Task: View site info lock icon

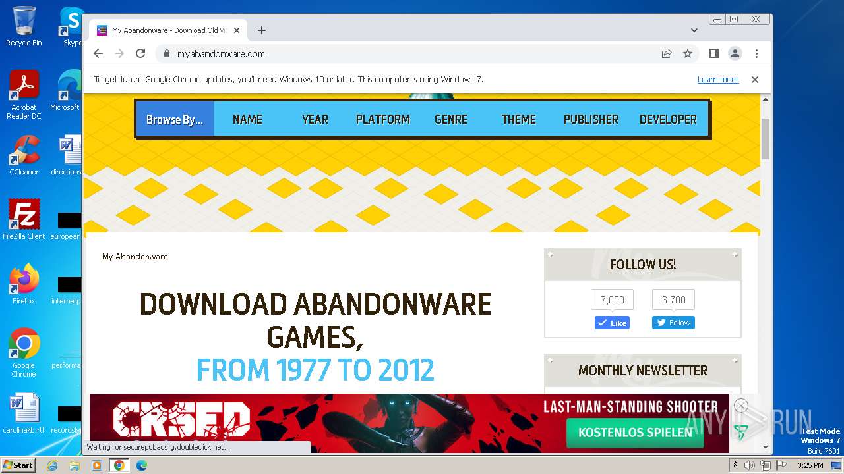Action: pyautogui.click(x=166, y=54)
